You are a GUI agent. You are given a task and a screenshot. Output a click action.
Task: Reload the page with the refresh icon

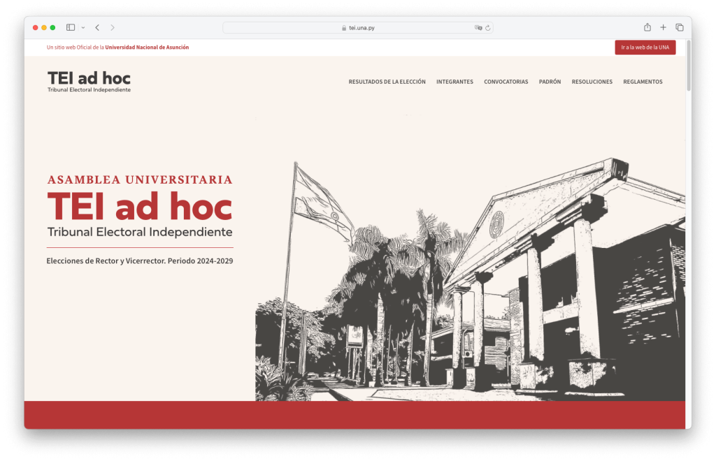click(488, 28)
